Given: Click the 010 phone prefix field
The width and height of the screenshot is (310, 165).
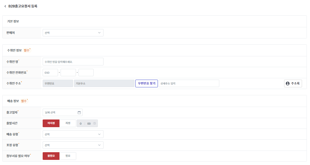Looking at the screenshot, I should 50,73.
